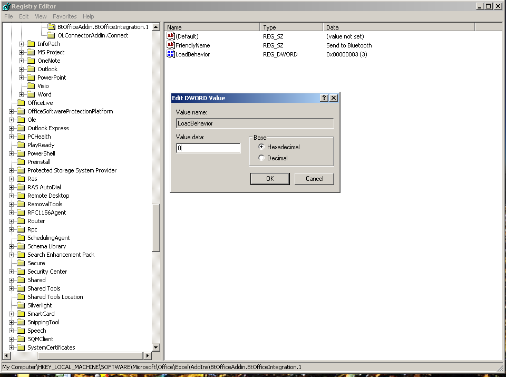Click the Preinstall folder icon

[21, 162]
